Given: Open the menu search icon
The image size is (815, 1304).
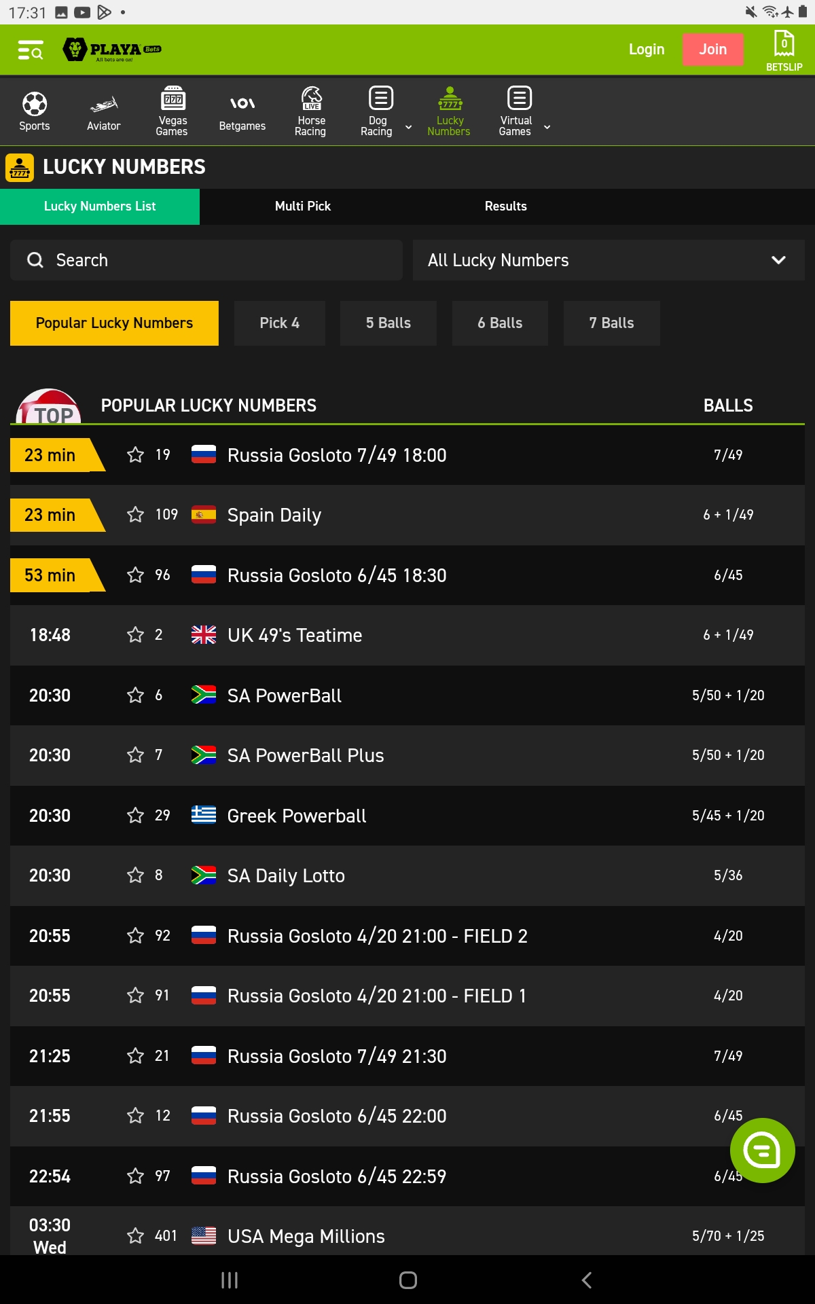Looking at the screenshot, I should tap(31, 50).
